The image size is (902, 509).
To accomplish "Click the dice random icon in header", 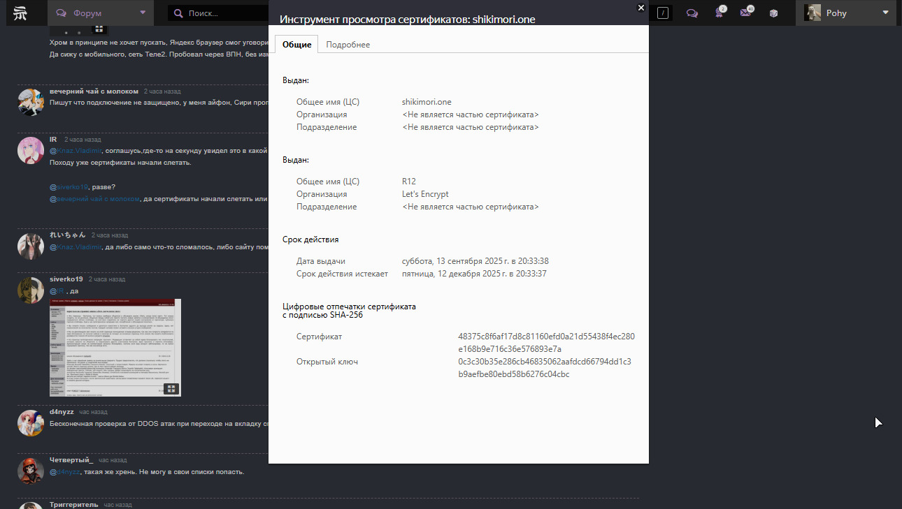I will (774, 13).
